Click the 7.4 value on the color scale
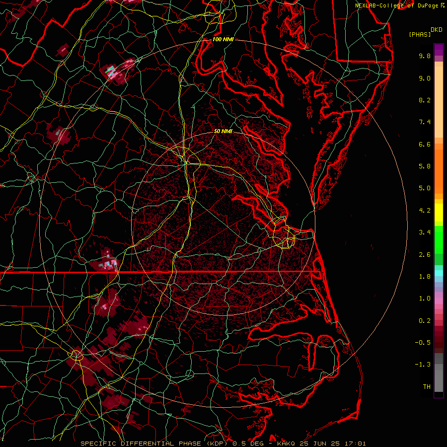 click(x=425, y=122)
